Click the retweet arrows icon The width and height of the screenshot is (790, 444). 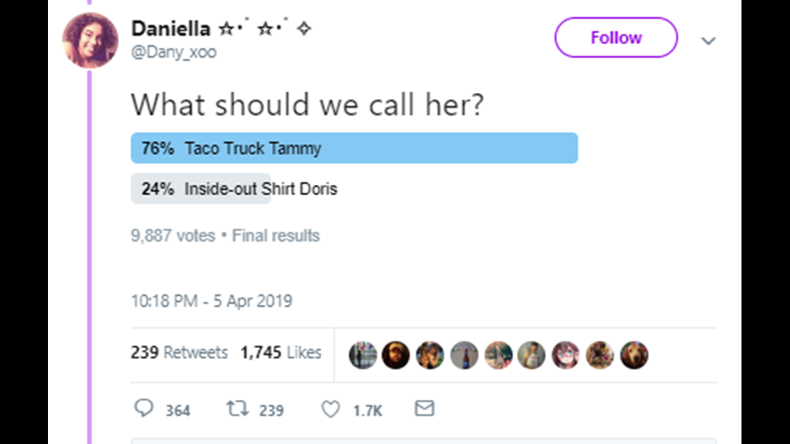pyautogui.click(x=237, y=408)
